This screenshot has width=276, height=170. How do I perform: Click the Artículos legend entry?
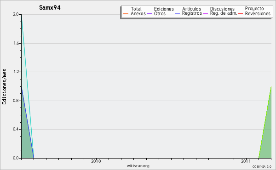click(x=191, y=9)
